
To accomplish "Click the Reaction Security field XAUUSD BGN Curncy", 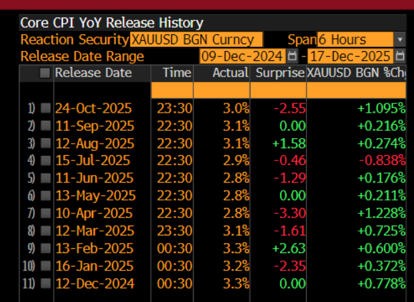I will 196,40.
